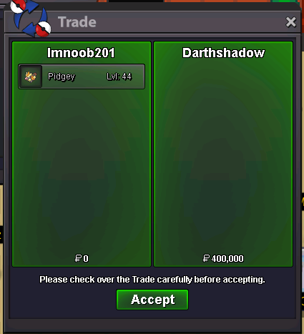This screenshot has height=334, width=304.
Task: Select the Pidgey entry row
Action: [x=82, y=77]
